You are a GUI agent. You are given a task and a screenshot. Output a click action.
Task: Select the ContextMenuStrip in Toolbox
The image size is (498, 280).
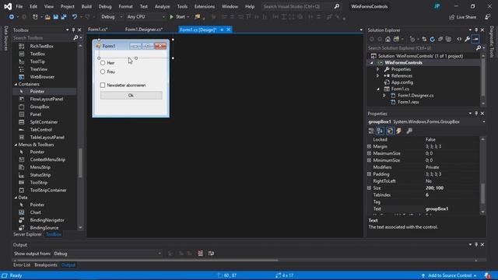(47, 159)
